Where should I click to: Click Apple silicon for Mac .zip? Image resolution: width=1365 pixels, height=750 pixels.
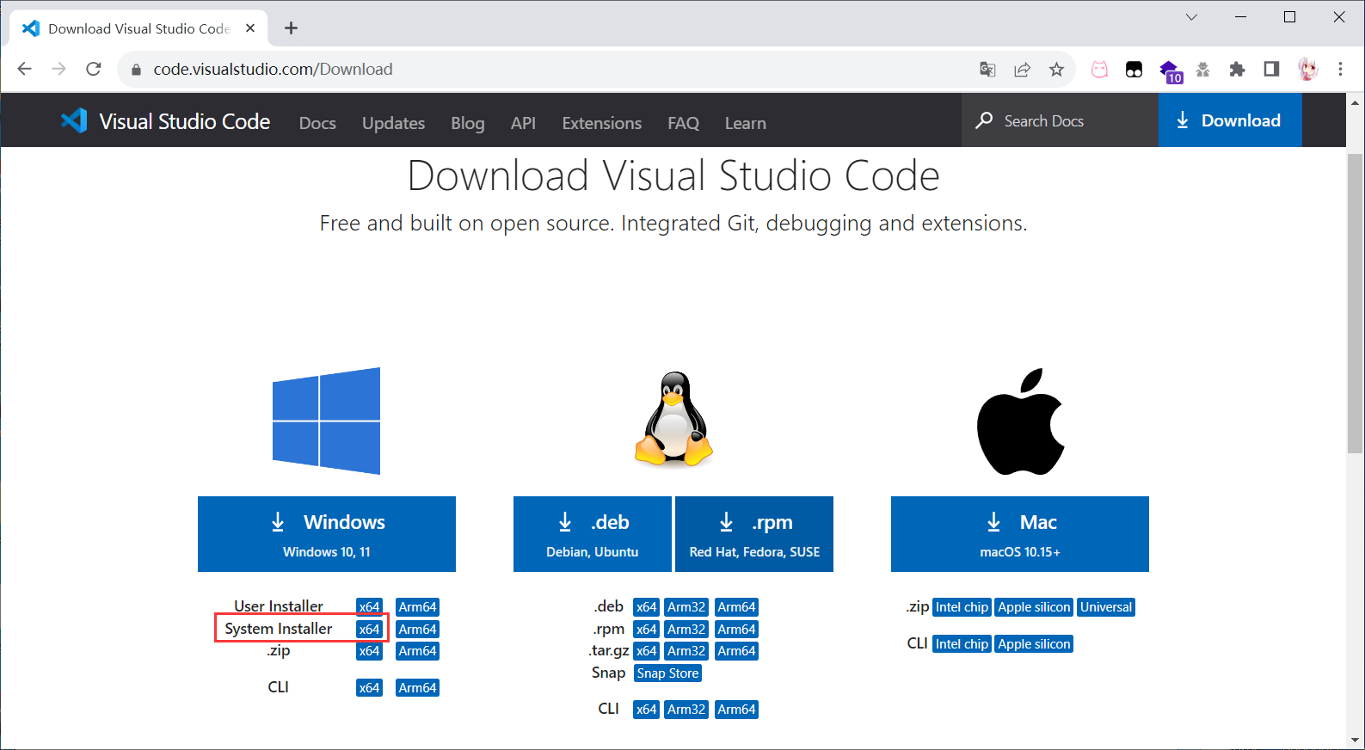point(1034,607)
